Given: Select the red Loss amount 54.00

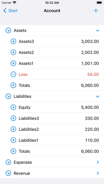Looking at the screenshot, I should [93, 74].
